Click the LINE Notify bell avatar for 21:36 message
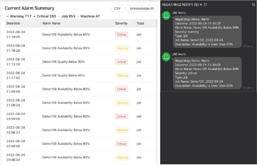This screenshot has width=257, height=166. point(166,16)
